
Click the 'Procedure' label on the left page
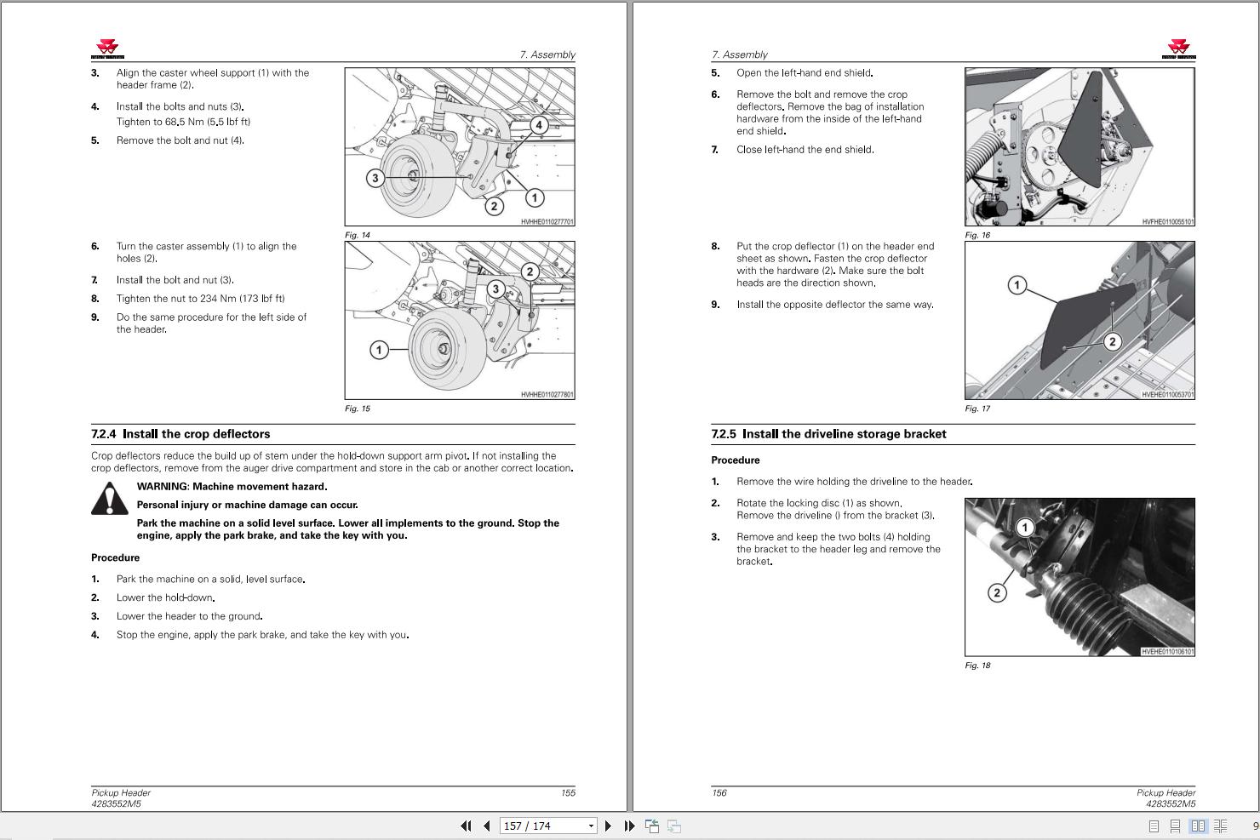click(x=115, y=558)
